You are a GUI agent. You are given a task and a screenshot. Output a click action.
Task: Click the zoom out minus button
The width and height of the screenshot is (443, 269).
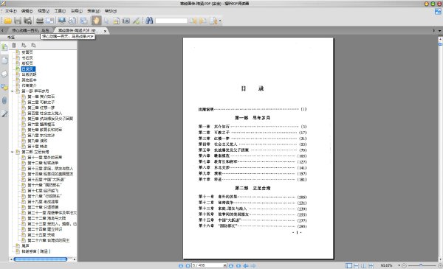point(404,265)
